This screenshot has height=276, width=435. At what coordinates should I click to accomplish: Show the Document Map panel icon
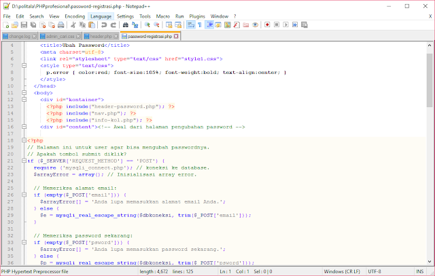point(228,25)
